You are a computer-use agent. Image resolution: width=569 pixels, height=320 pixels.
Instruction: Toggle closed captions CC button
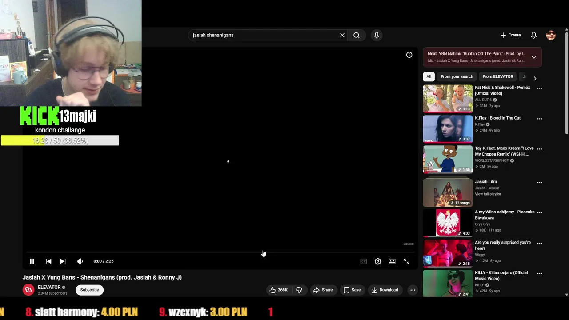point(364,261)
